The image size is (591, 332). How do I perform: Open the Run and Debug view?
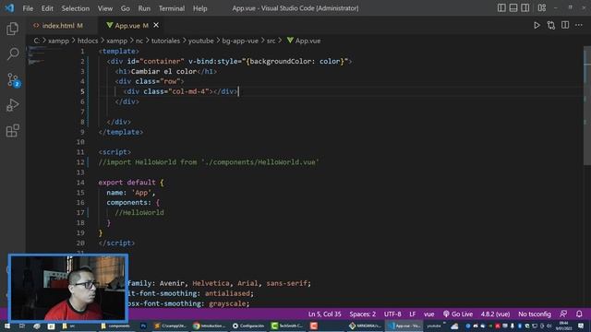[x=12, y=105]
